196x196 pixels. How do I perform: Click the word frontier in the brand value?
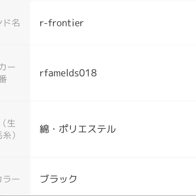(66, 23)
